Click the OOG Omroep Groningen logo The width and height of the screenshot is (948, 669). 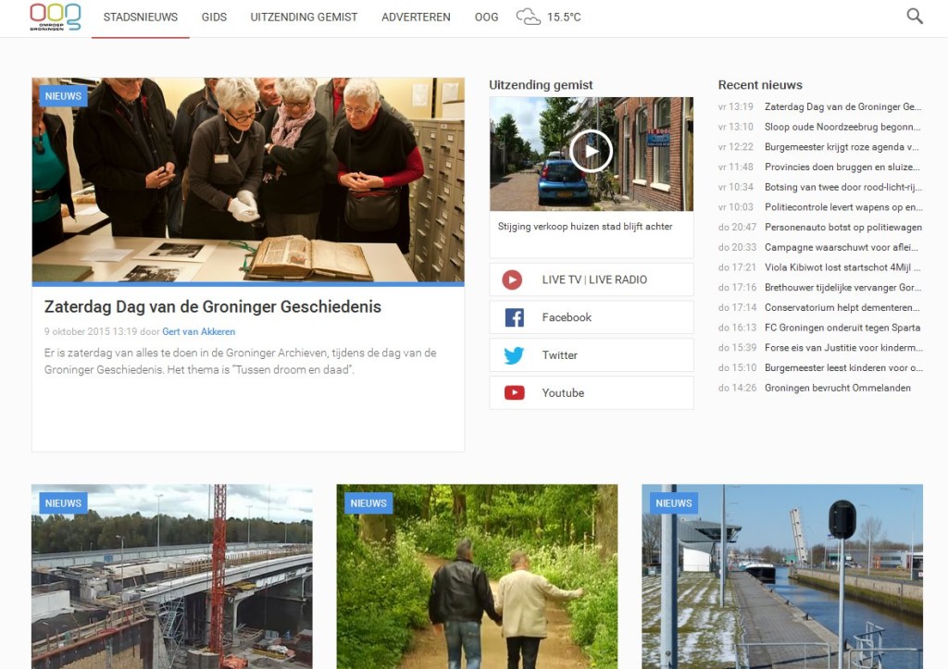pyautogui.click(x=55, y=17)
